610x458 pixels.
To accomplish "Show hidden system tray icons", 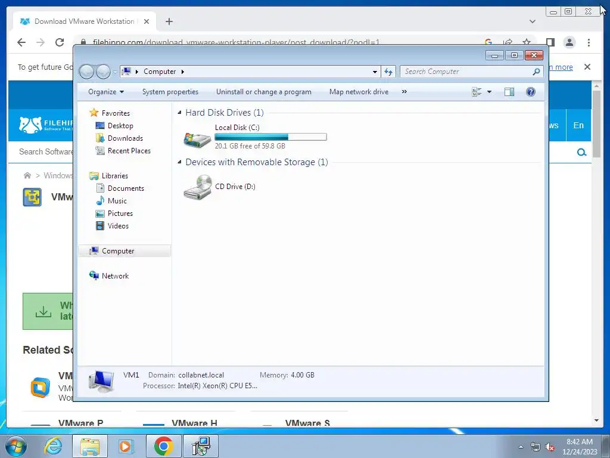I will [521, 446].
